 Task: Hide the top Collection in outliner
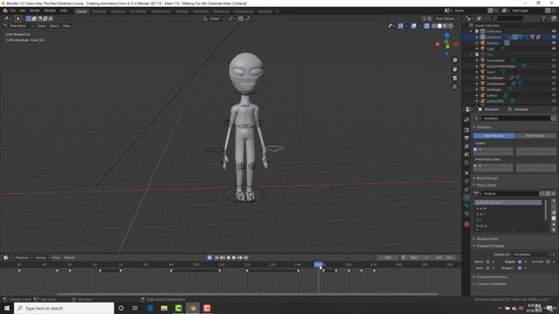tap(554, 31)
